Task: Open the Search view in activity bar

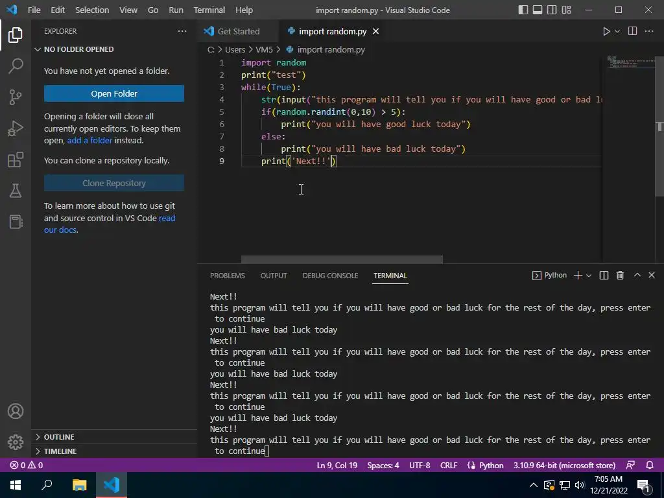Action: click(16, 66)
